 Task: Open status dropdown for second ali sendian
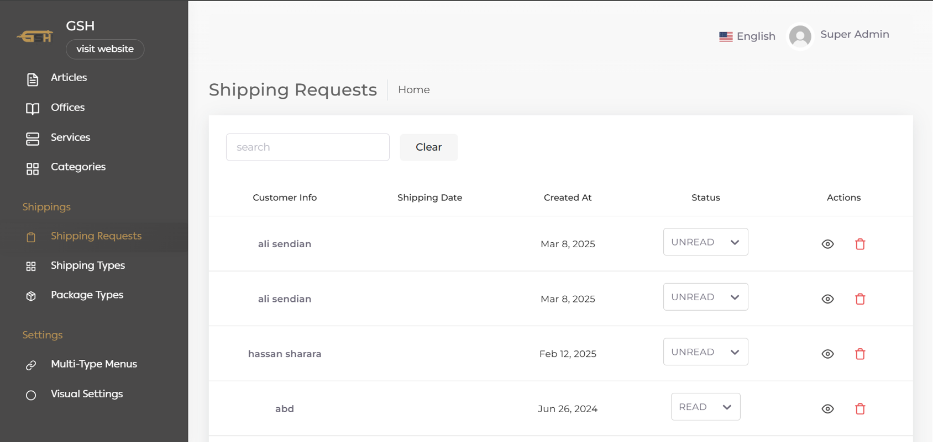(x=705, y=297)
